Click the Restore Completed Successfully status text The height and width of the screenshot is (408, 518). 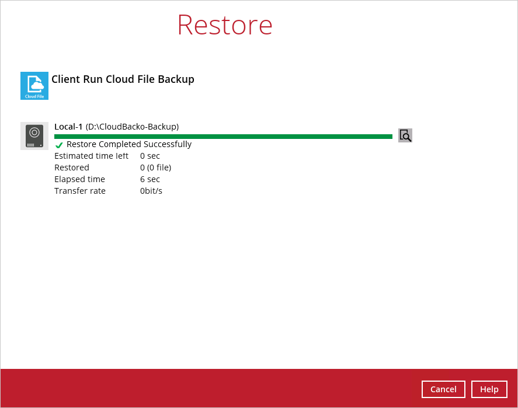click(x=129, y=144)
